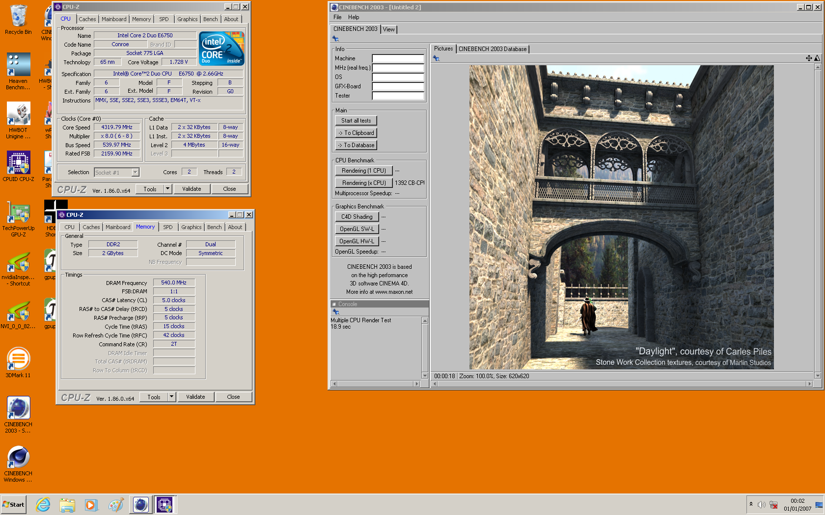This screenshot has width=825, height=515.
Task: Open Mainboard tab in upper CPU-Z
Action: [x=114, y=19]
